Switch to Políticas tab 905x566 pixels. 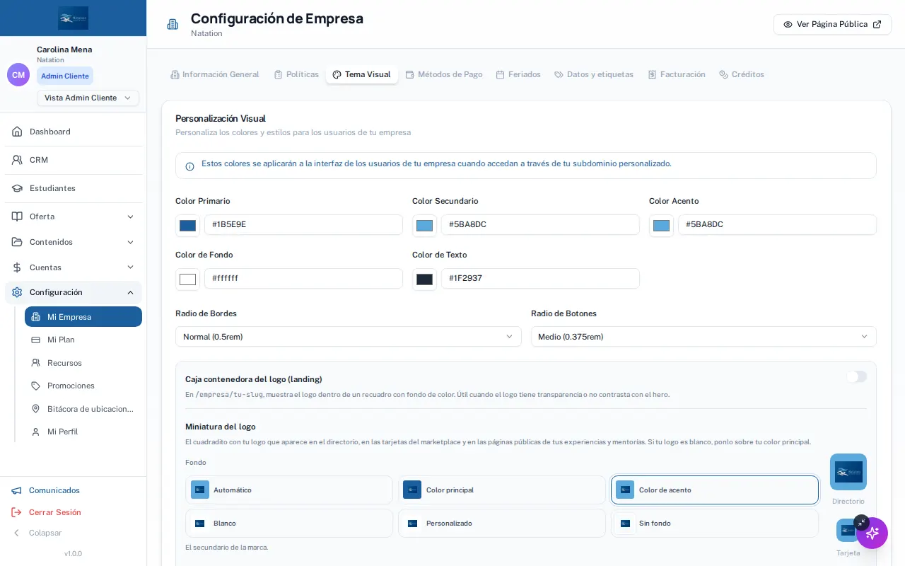(296, 74)
